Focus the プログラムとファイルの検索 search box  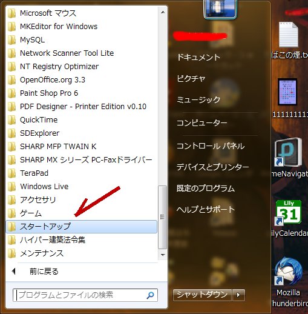pyautogui.click(x=85, y=295)
